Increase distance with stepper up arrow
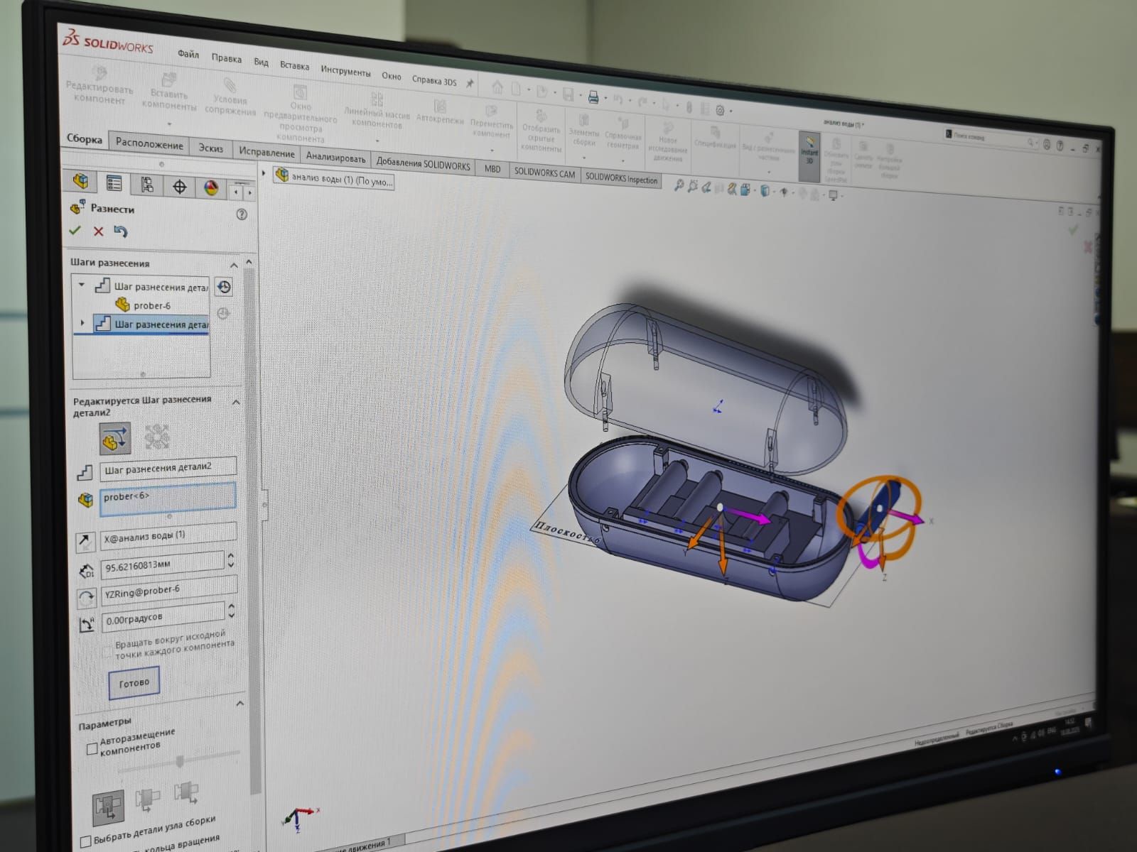Image resolution: width=1137 pixels, height=852 pixels. (x=231, y=556)
